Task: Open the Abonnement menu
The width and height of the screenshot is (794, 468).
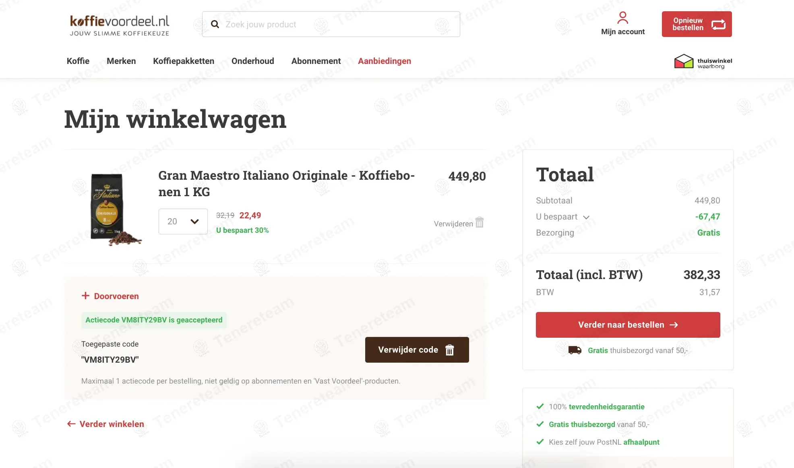Action: (316, 61)
